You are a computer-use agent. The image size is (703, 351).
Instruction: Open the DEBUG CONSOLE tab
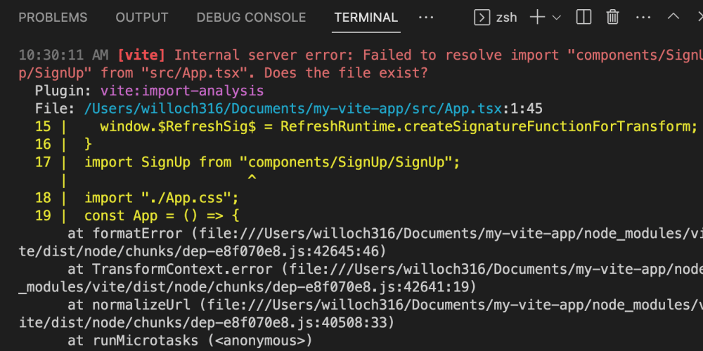(x=251, y=18)
